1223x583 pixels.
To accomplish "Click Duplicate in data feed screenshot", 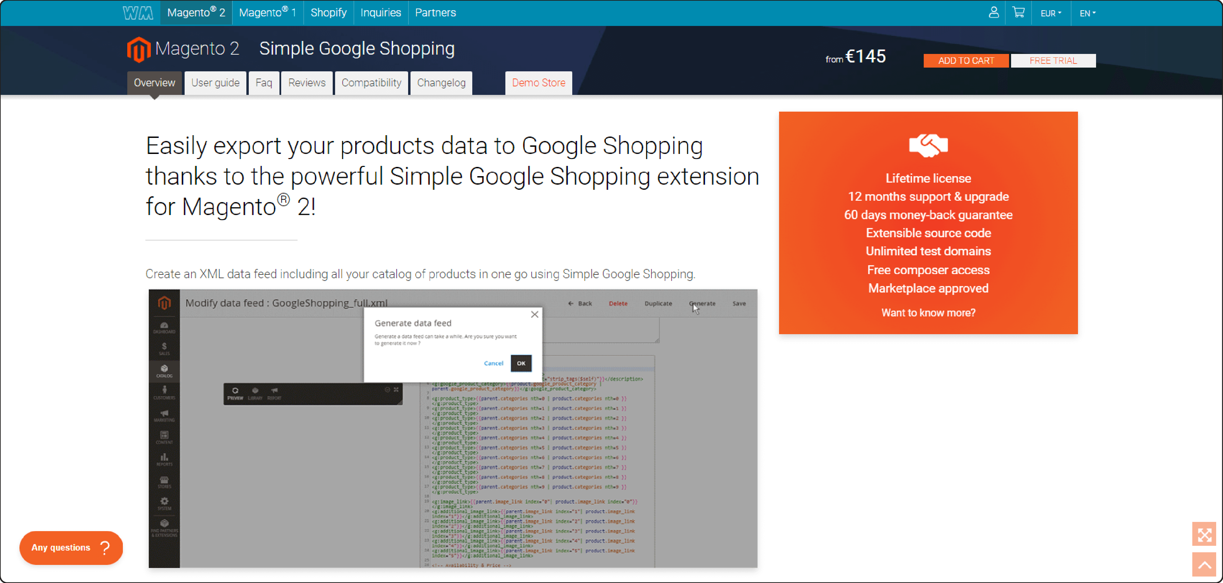I will (x=658, y=303).
